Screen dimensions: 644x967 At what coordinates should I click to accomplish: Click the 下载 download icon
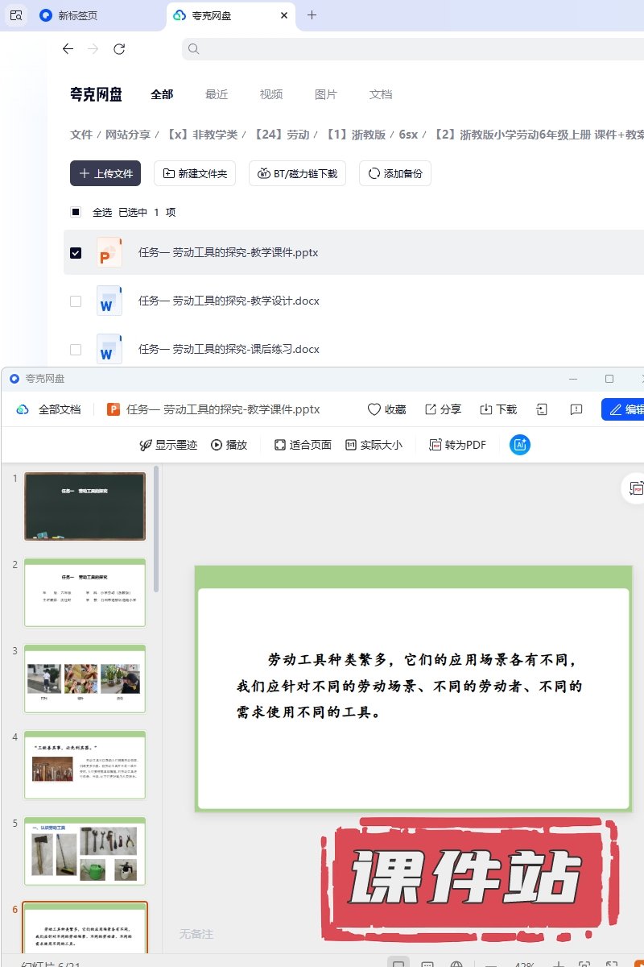point(486,409)
